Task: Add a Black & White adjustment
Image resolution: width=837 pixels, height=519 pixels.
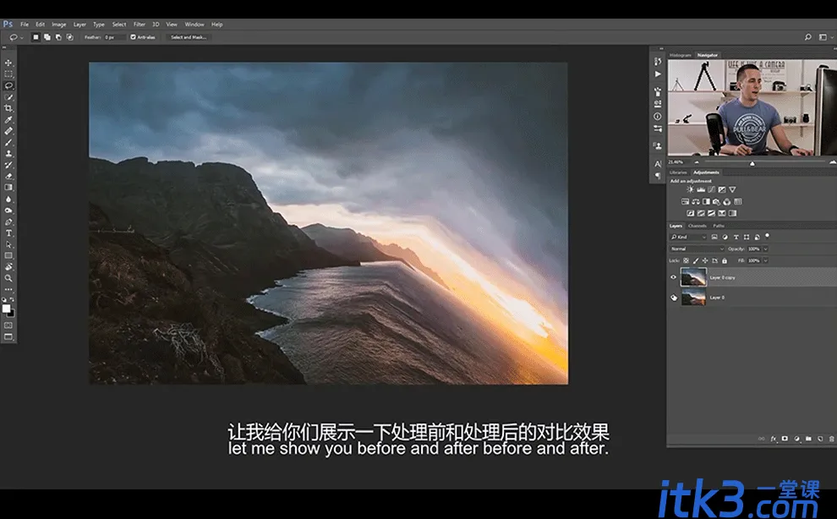Action: [706, 202]
